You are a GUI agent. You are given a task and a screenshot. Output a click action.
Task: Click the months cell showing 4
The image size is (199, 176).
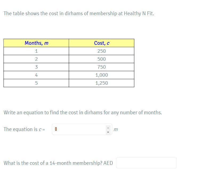click(x=36, y=75)
